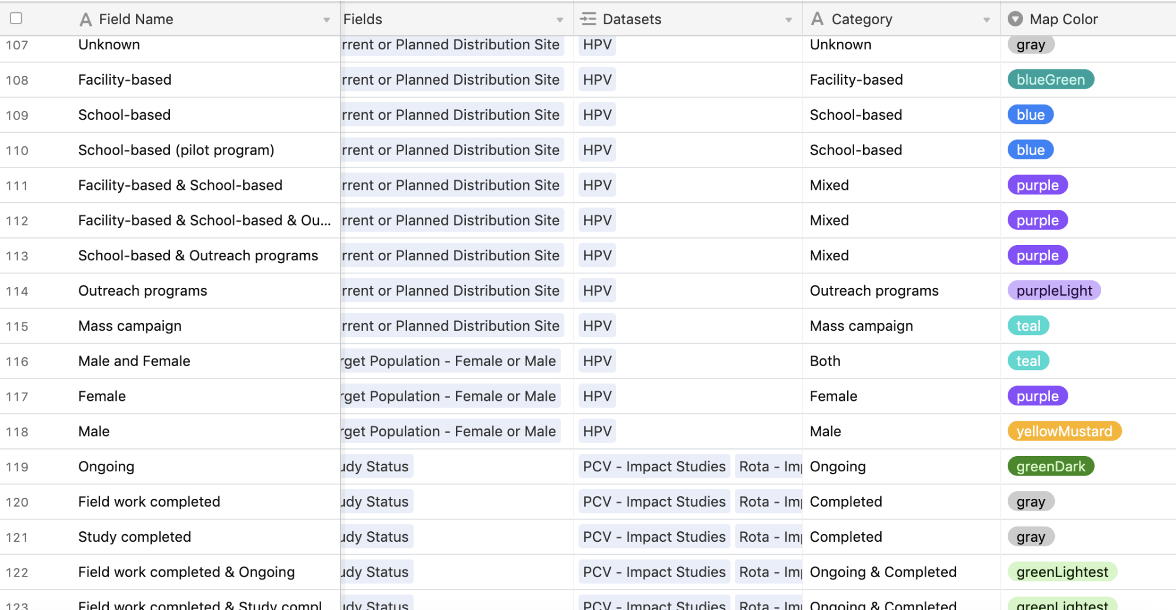Open the Fields column dropdown arrow
Screen dimensions: 1176x610
[560, 20]
